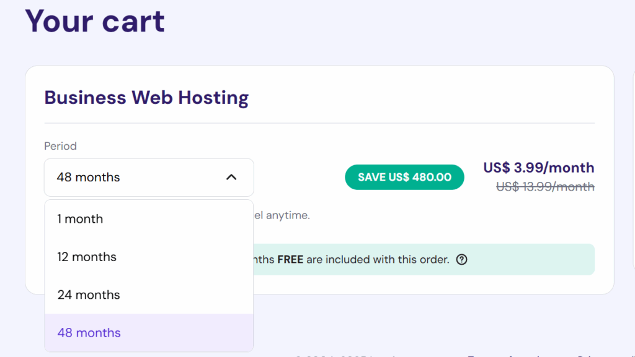Select 1 month billing period
Screen dimensions: 635x357
coord(81,218)
